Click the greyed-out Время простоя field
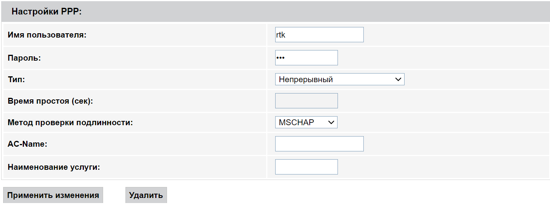This screenshot has height=205, width=550. click(306, 101)
